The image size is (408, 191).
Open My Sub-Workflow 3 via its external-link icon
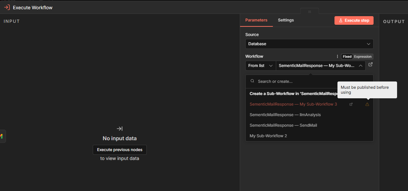coord(351,104)
